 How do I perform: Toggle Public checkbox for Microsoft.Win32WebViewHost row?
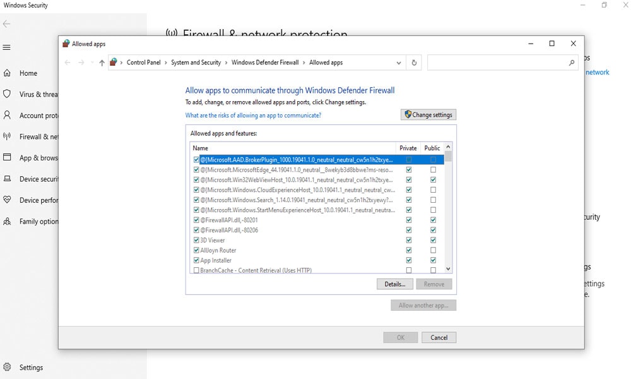[433, 179]
